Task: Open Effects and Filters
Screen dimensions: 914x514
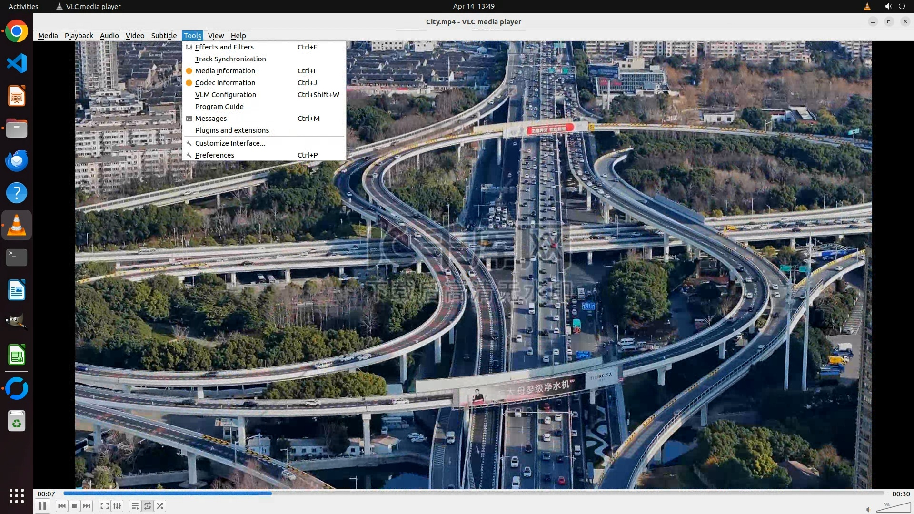Action: click(224, 47)
